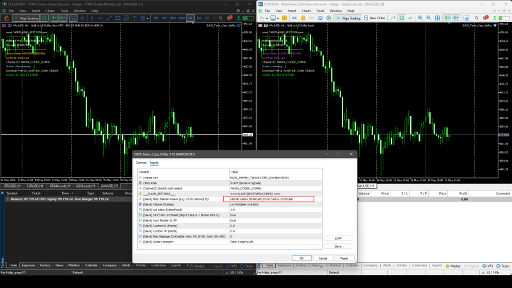This screenshot has height=288, width=512.
Task: Switch to candlestick chart in RoboForex toolbar
Action: pyautogui.click(x=402, y=18)
